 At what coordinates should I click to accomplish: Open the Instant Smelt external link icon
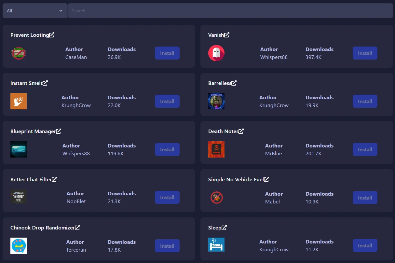(45, 83)
